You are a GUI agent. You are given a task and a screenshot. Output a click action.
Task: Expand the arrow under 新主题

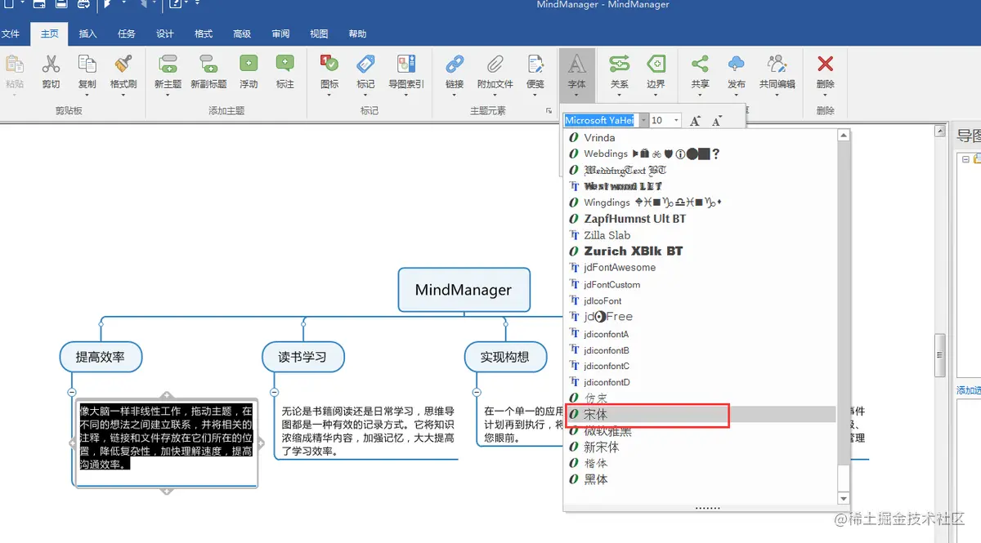click(x=168, y=95)
